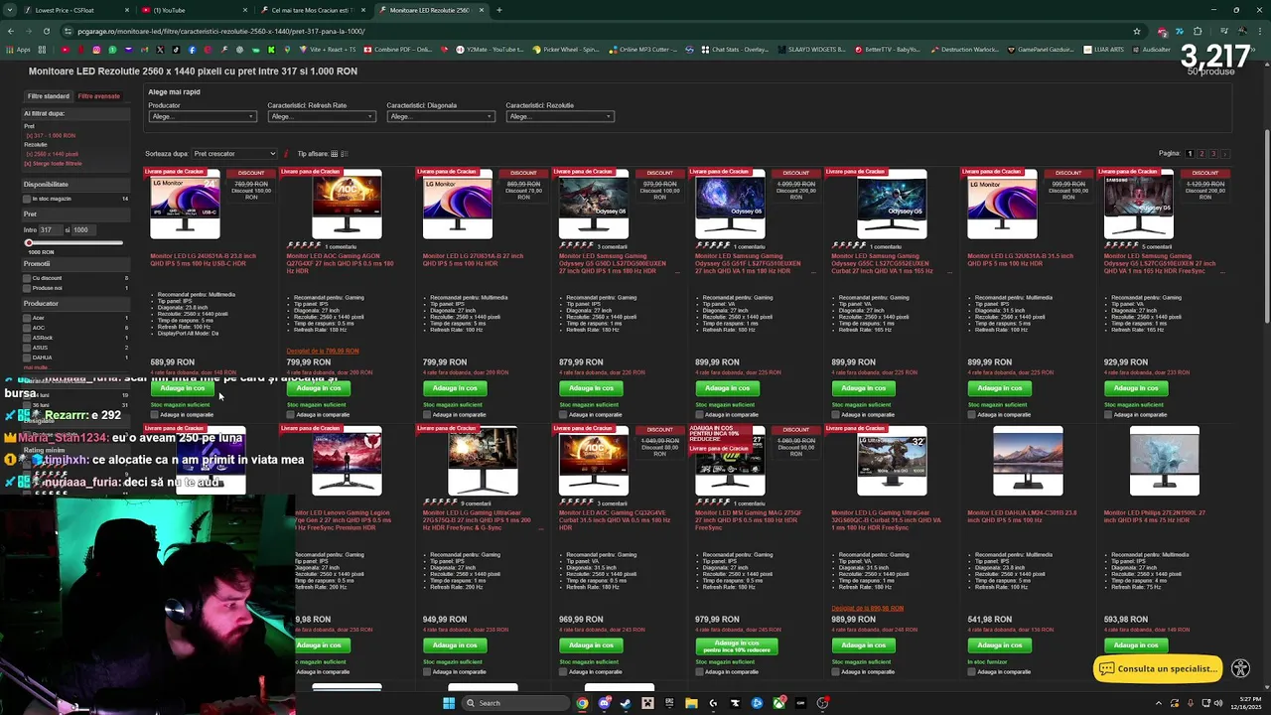
Task: Click the price slider track
Action: click(x=75, y=242)
